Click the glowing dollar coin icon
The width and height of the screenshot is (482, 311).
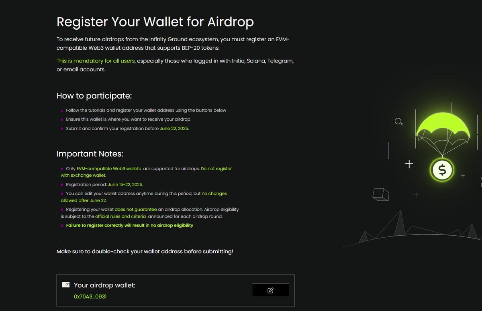tap(442, 170)
